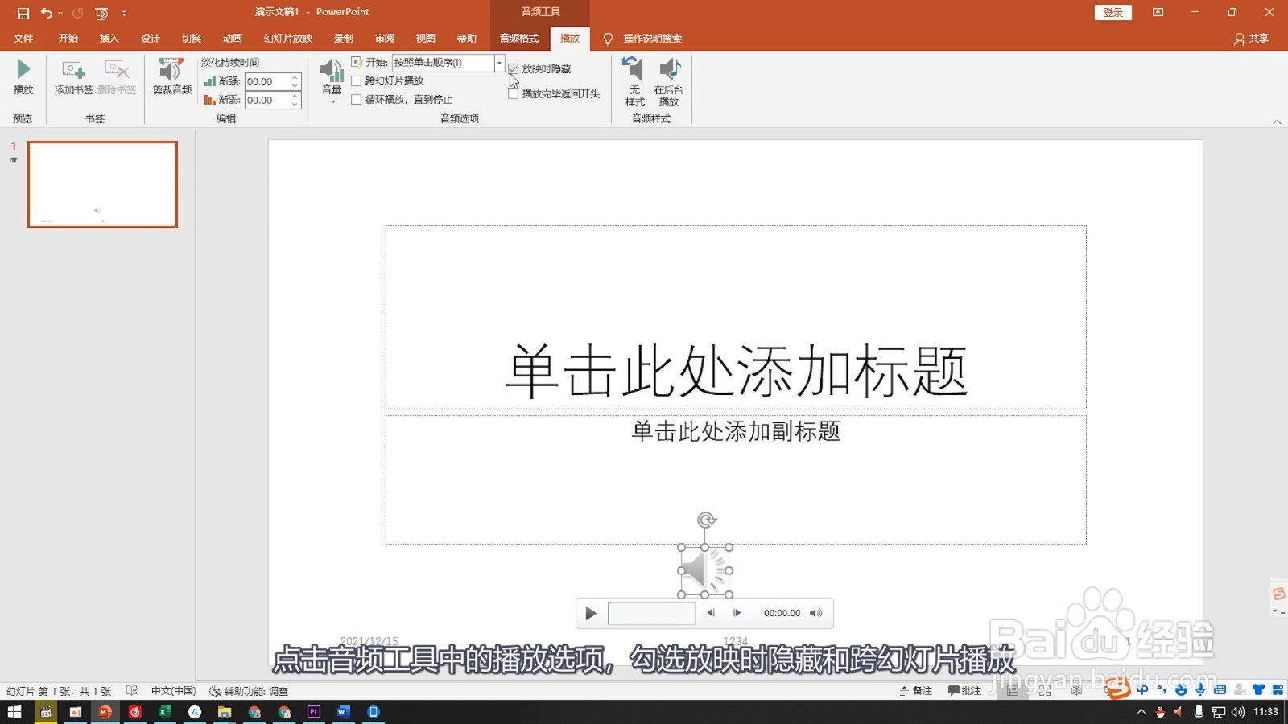
Task: Open the 幻灯片放映 ribbon tab
Action: 287,38
